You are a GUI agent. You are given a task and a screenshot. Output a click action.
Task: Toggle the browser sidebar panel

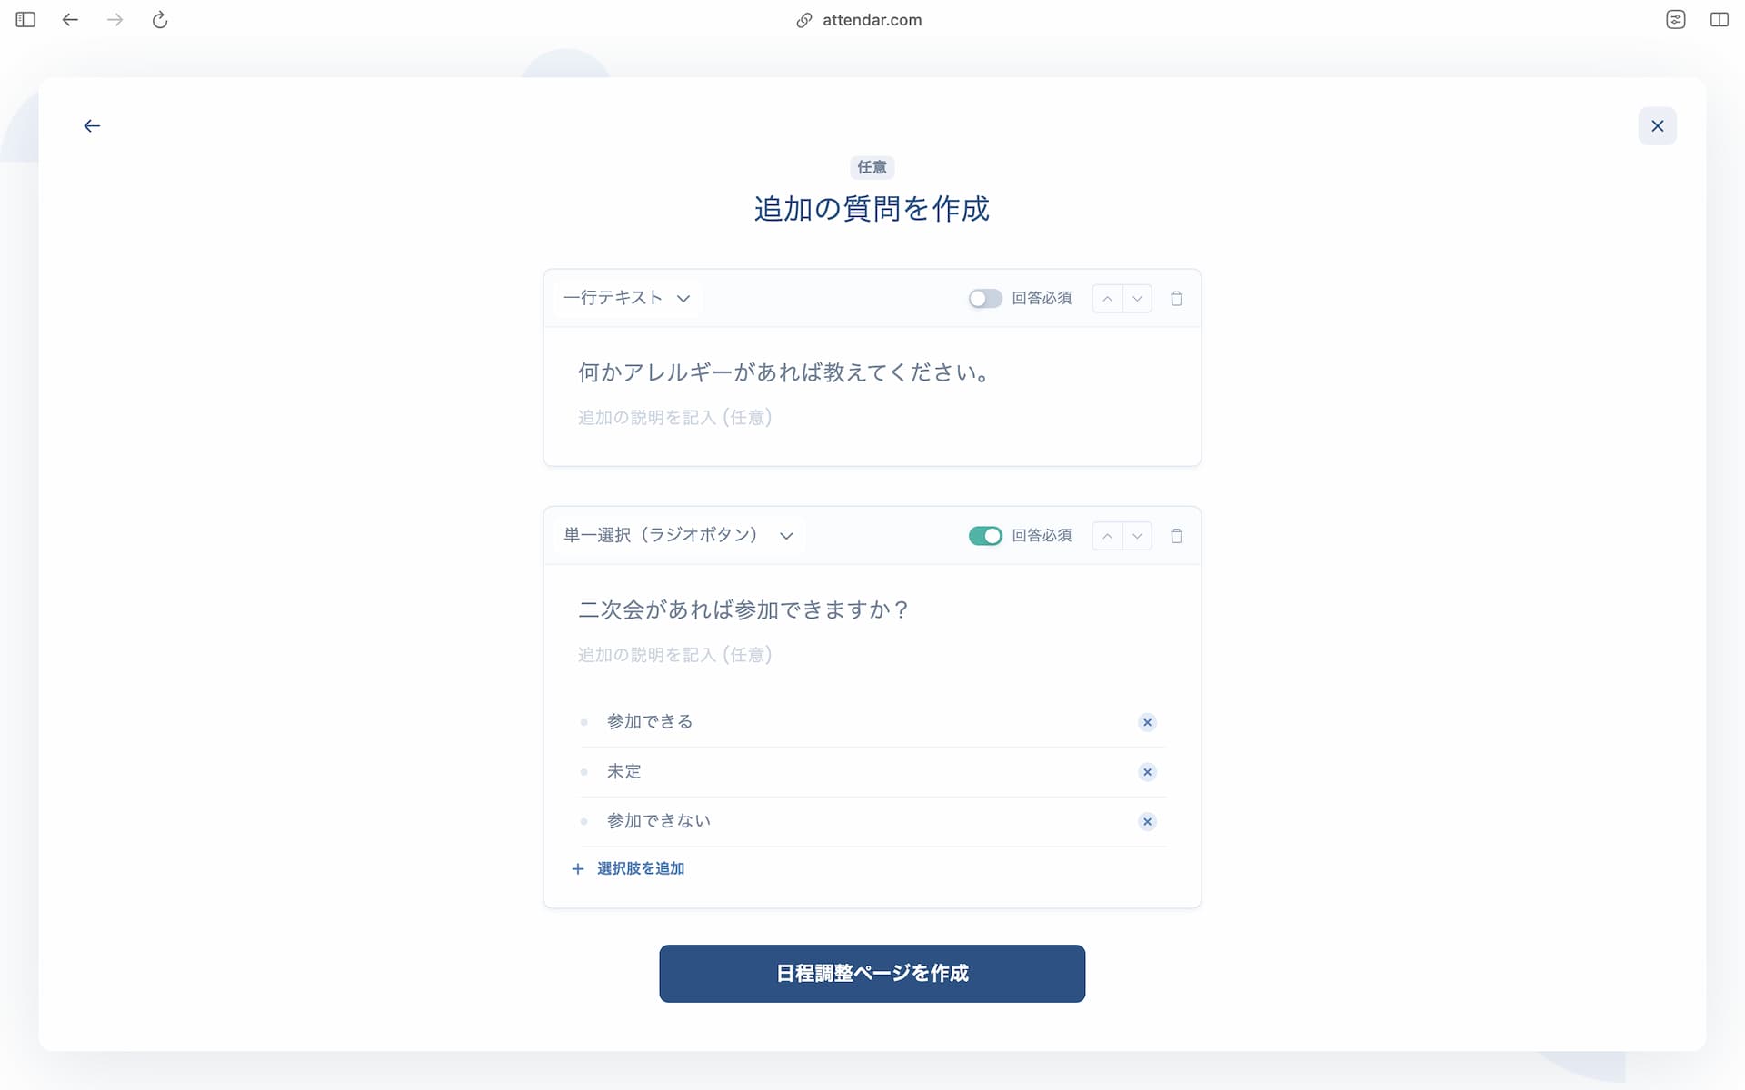point(25,20)
